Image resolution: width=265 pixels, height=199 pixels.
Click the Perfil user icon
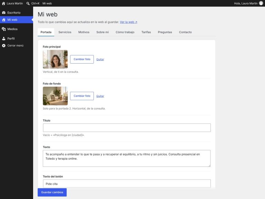click(x=4, y=39)
